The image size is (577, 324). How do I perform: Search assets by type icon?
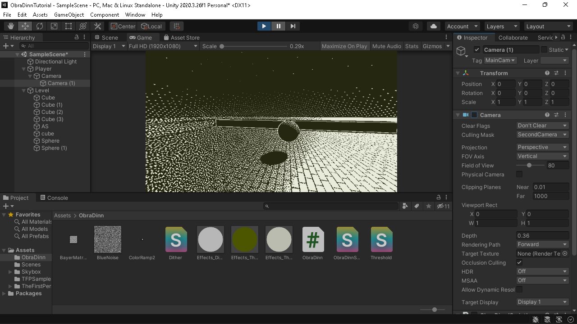pos(405,206)
